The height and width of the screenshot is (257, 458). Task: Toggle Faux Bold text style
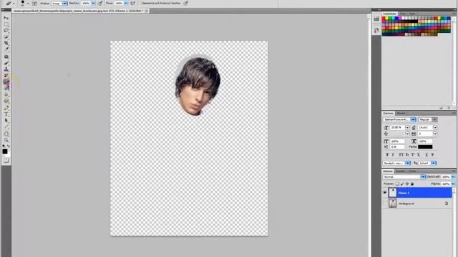(387, 155)
